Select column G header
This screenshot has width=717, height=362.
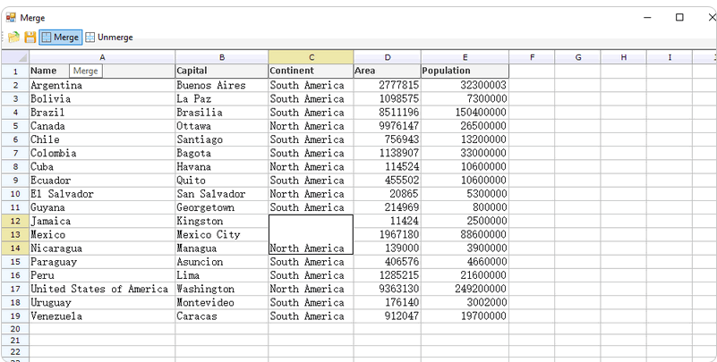(x=578, y=57)
